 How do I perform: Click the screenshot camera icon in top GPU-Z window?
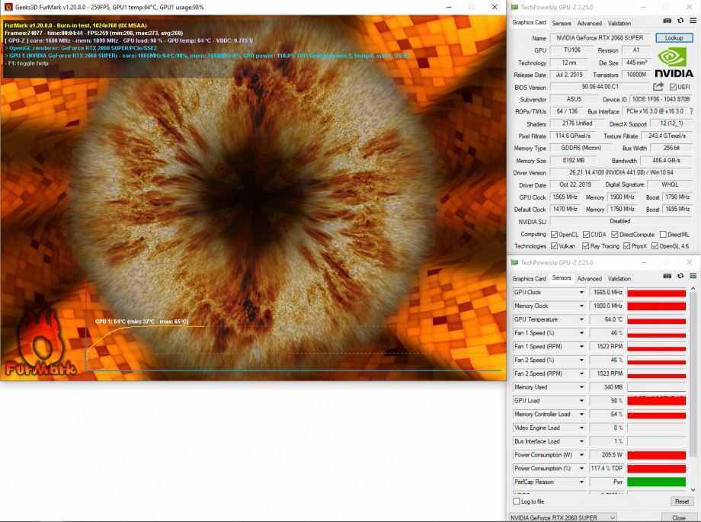tap(667, 23)
